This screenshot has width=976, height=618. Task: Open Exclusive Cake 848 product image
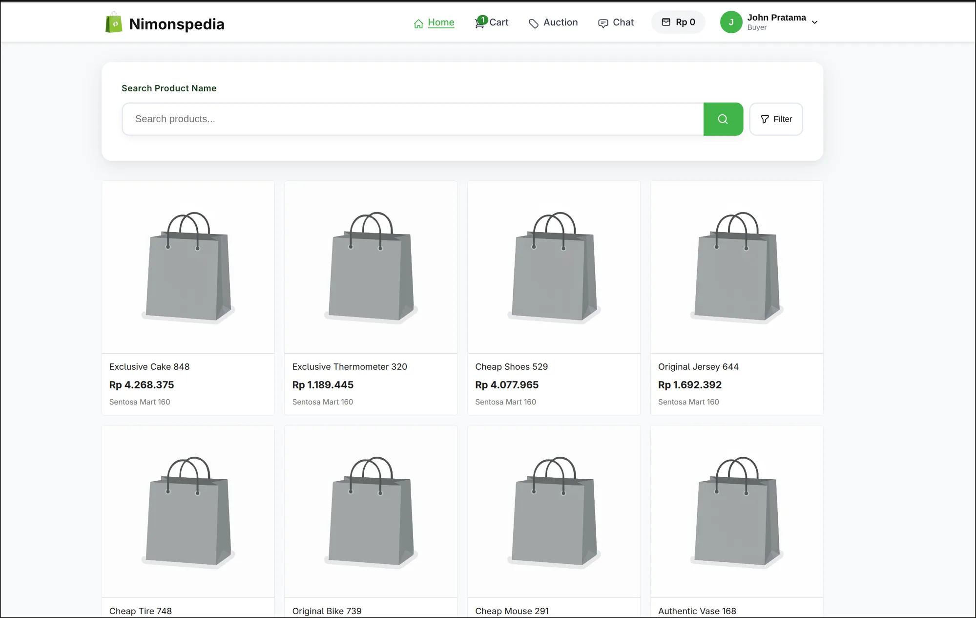coord(188,267)
